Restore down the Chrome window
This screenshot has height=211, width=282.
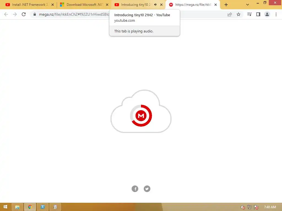pos(265,3)
